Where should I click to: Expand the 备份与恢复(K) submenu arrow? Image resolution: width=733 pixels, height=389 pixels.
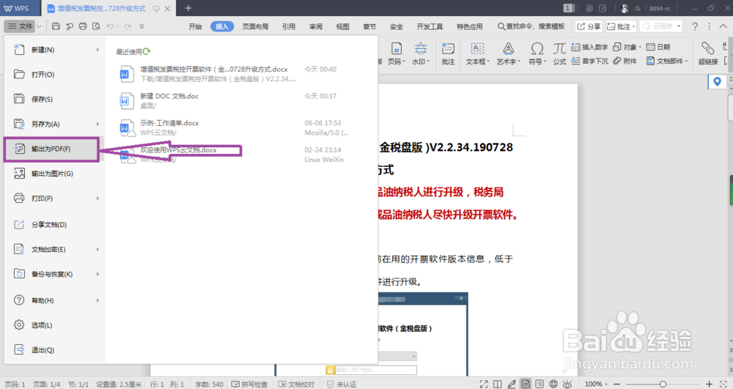[97, 274]
